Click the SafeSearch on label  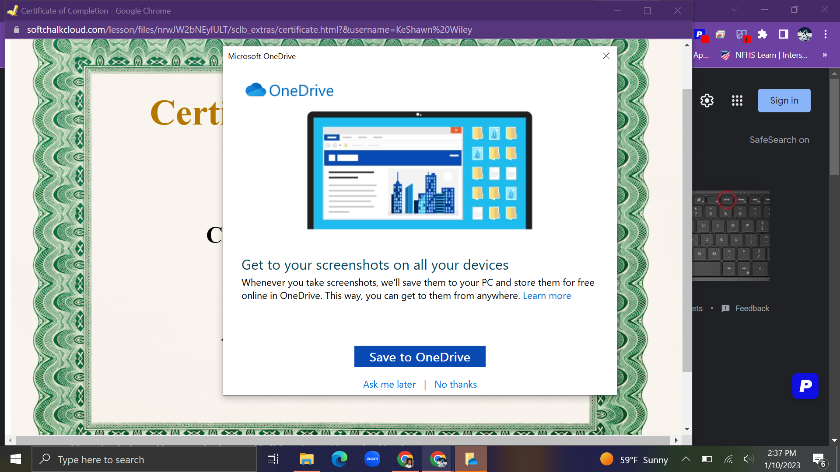pos(779,140)
